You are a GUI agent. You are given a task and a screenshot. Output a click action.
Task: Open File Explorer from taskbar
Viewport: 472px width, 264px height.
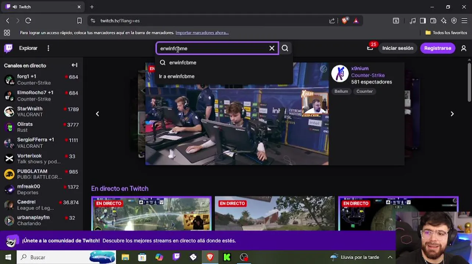pyautogui.click(x=125, y=257)
